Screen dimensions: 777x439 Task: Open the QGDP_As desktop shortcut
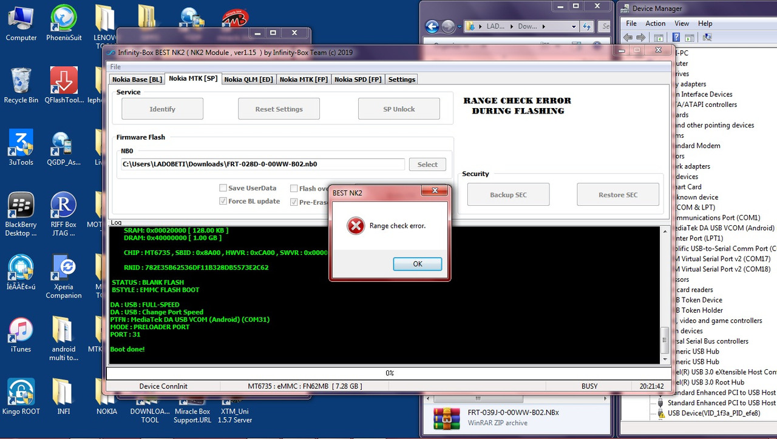click(64, 148)
